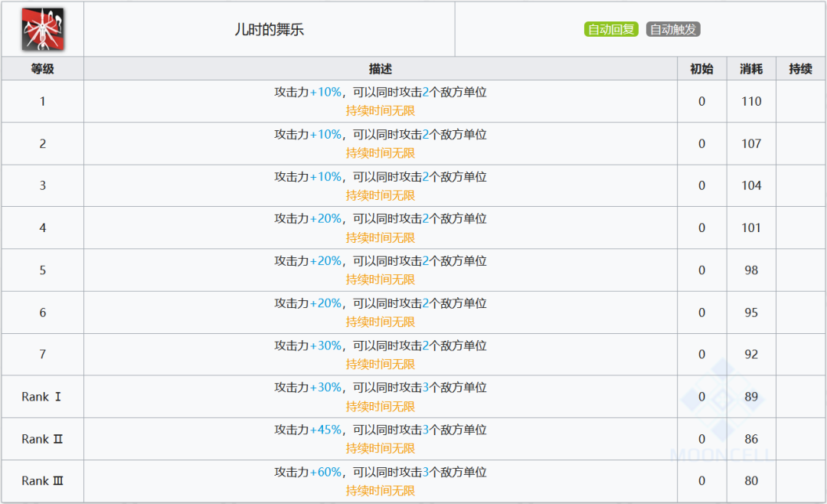Click the red skill icon thumbnail
The height and width of the screenshot is (504, 827).
coord(42,29)
